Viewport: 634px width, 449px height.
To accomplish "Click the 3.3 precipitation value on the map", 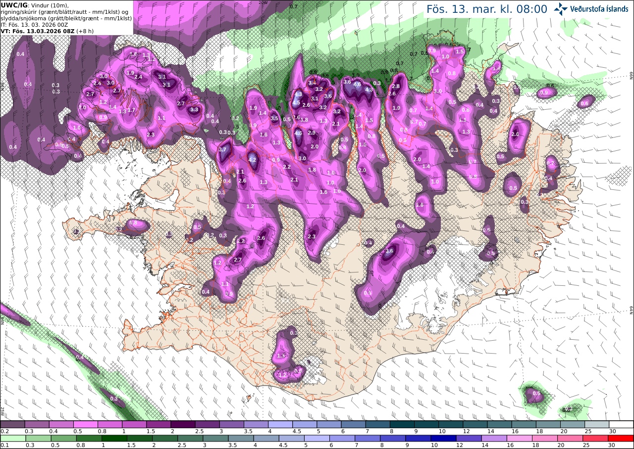I will pyautogui.click(x=194, y=110).
